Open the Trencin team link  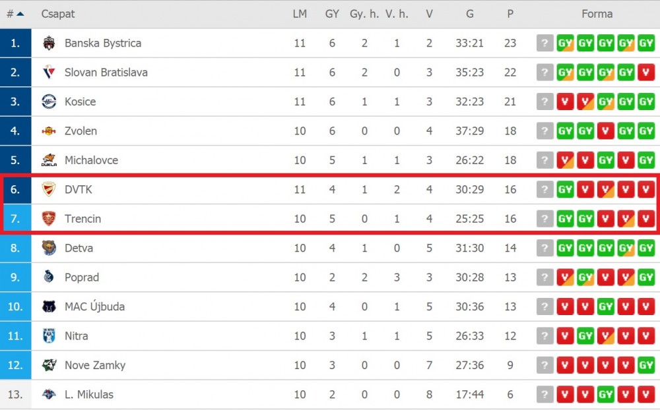coord(83,219)
